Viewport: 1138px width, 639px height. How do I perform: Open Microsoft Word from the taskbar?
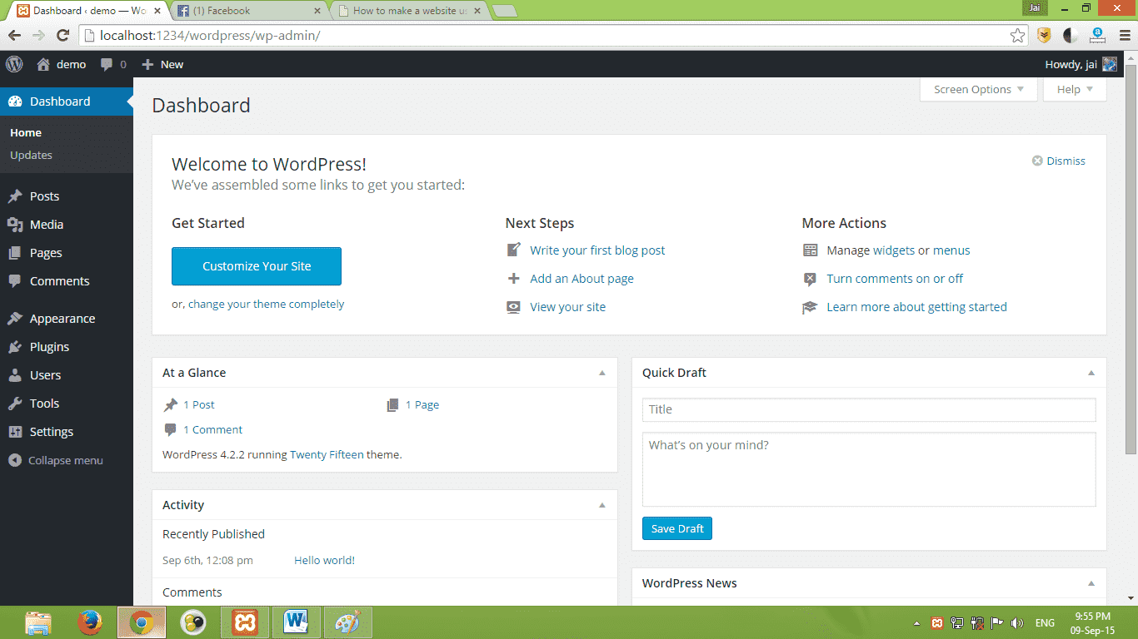[297, 622]
